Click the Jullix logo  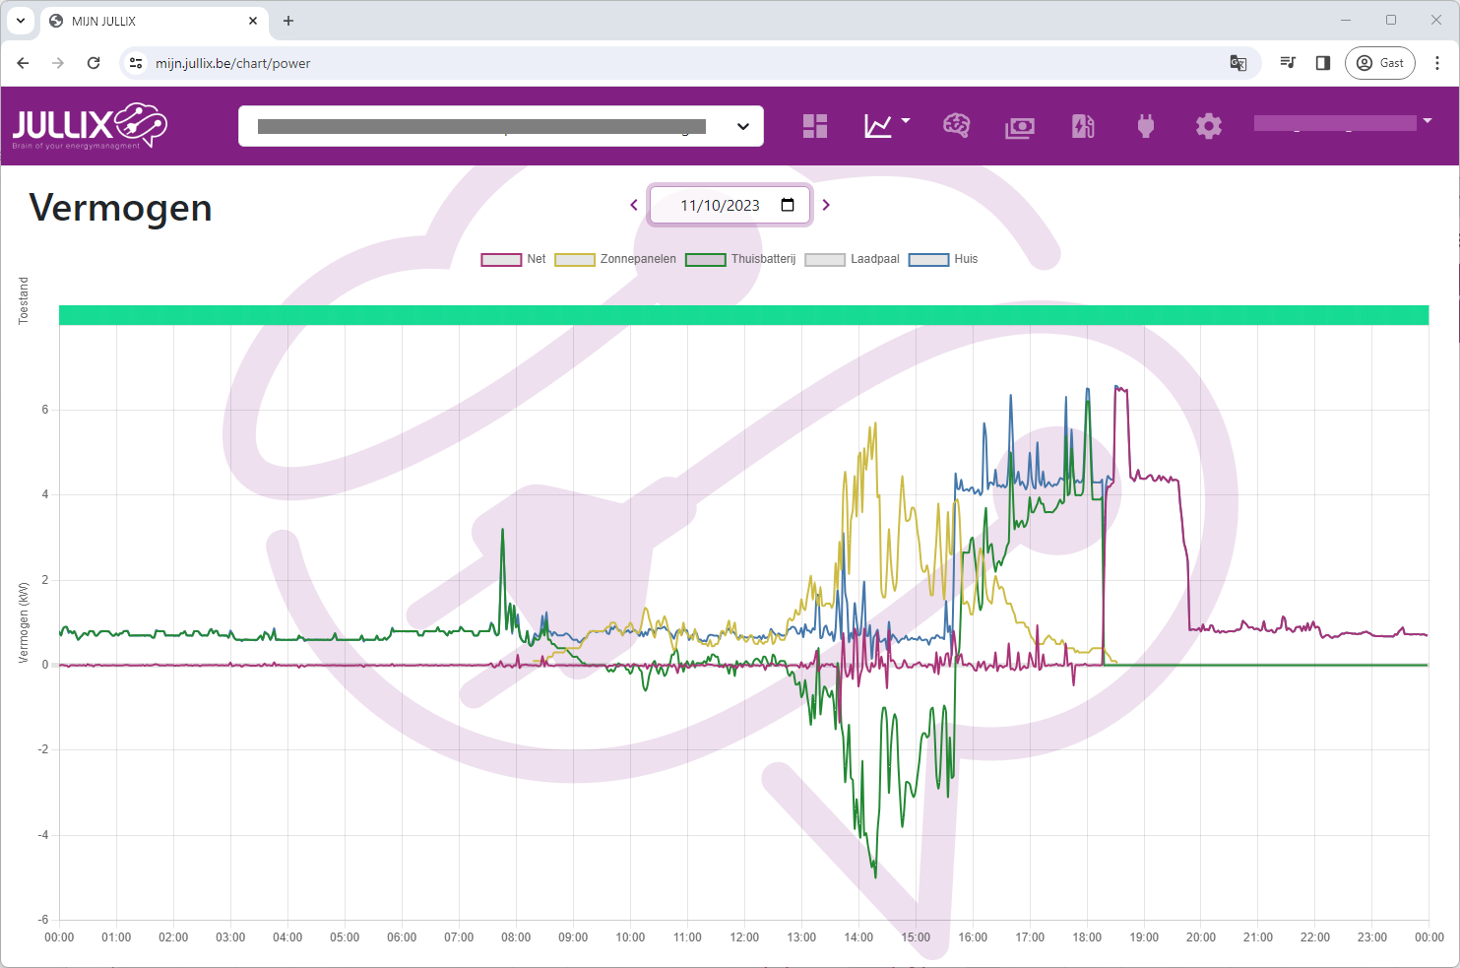pos(90,126)
